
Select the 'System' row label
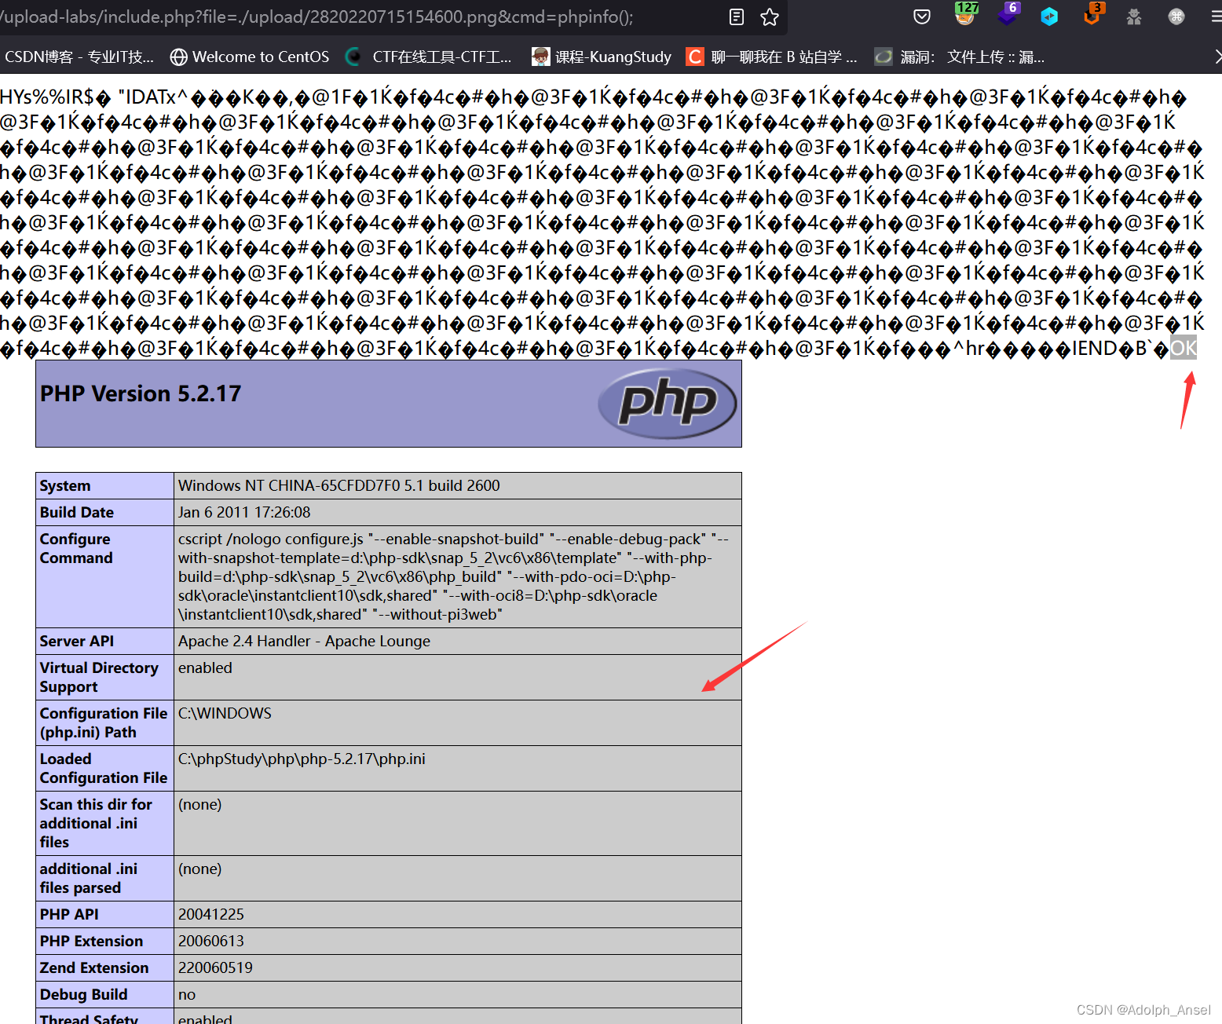point(65,485)
